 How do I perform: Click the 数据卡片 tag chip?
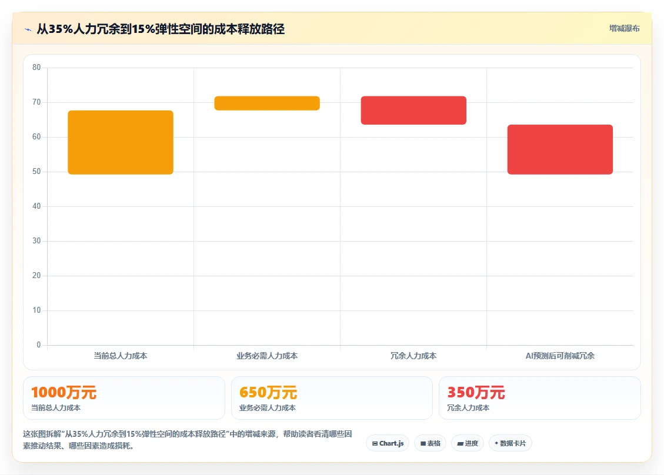point(510,443)
